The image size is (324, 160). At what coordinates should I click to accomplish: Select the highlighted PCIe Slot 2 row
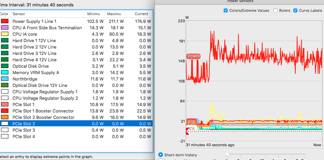coord(76,124)
